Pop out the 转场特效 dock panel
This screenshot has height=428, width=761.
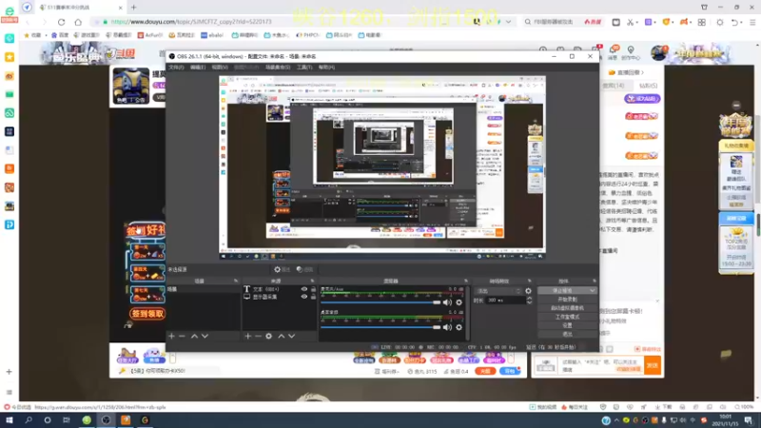click(x=530, y=281)
